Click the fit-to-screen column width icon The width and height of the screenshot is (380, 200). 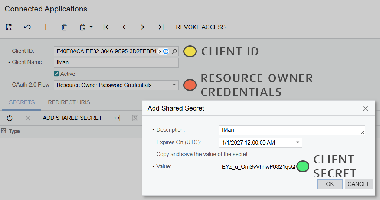pyautogui.click(x=117, y=118)
